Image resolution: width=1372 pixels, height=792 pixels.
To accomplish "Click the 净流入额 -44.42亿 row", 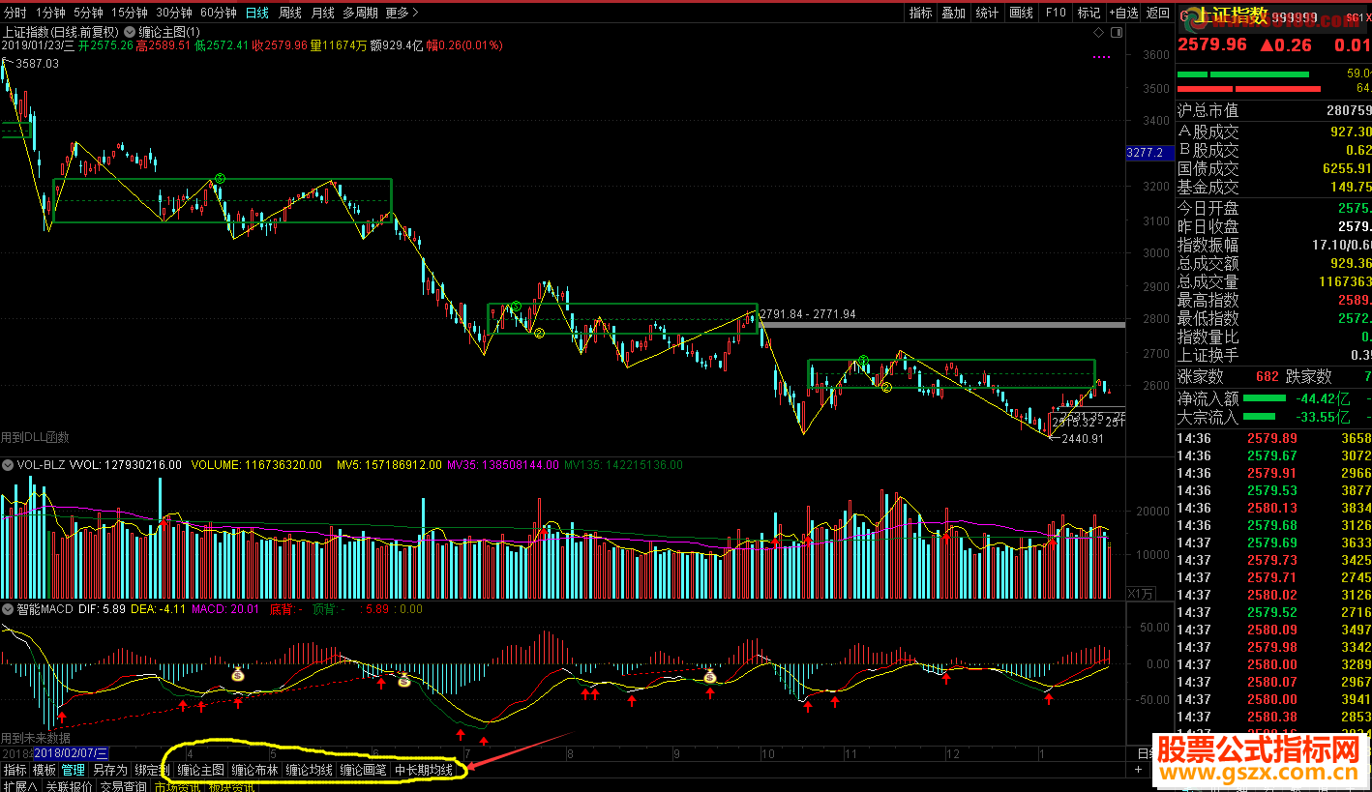I will pos(1274,398).
